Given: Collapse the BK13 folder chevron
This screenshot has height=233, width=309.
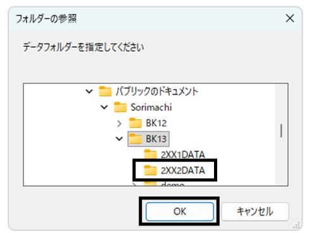Looking at the screenshot, I should (x=119, y=139).
